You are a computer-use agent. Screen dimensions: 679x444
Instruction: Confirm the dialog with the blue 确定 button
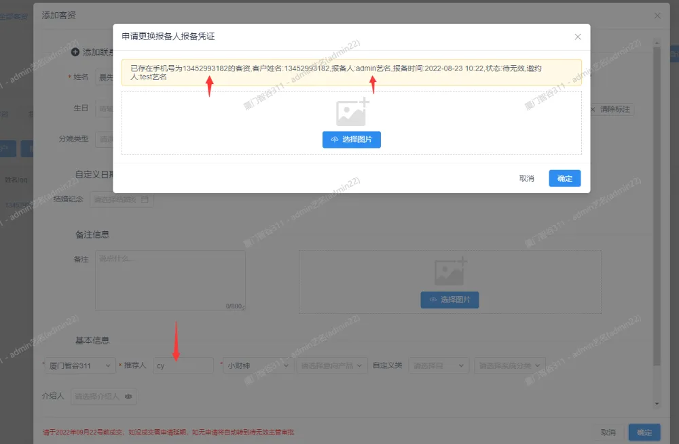pyautogui.click(x=564, y=178)
